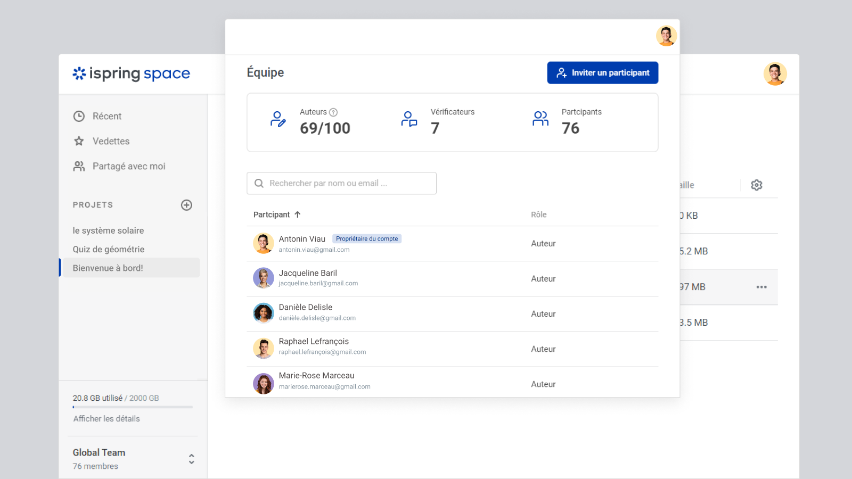Focus the Rechercher par nom ou email field

pyautogui.click(x=341, y=183)
